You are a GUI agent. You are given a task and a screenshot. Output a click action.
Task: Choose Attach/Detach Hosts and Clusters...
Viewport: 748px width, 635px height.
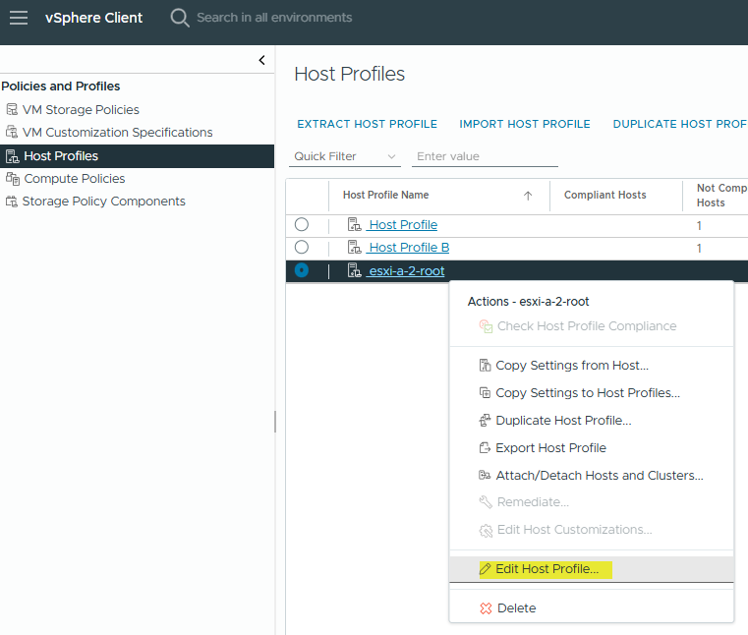coord(592,475)
